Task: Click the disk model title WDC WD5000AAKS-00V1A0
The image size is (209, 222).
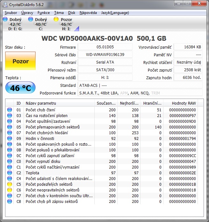Action: pos(87,38)
